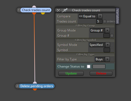Close the Check trades count panel
The image size is (131, 101).
pos(58,10)
